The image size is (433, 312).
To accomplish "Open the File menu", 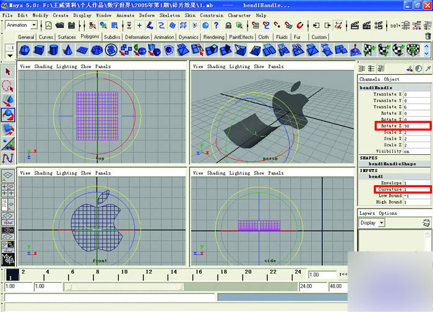I will (x=7, y=15).
